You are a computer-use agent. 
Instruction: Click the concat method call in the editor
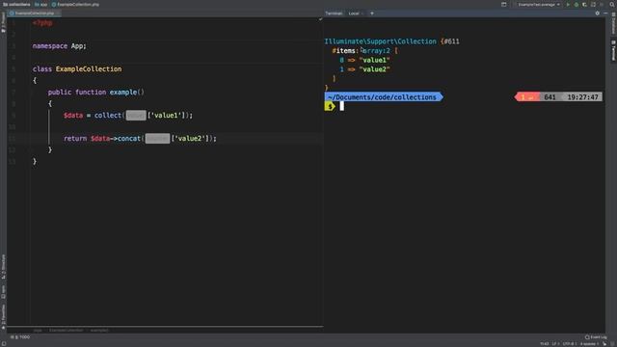128,139
